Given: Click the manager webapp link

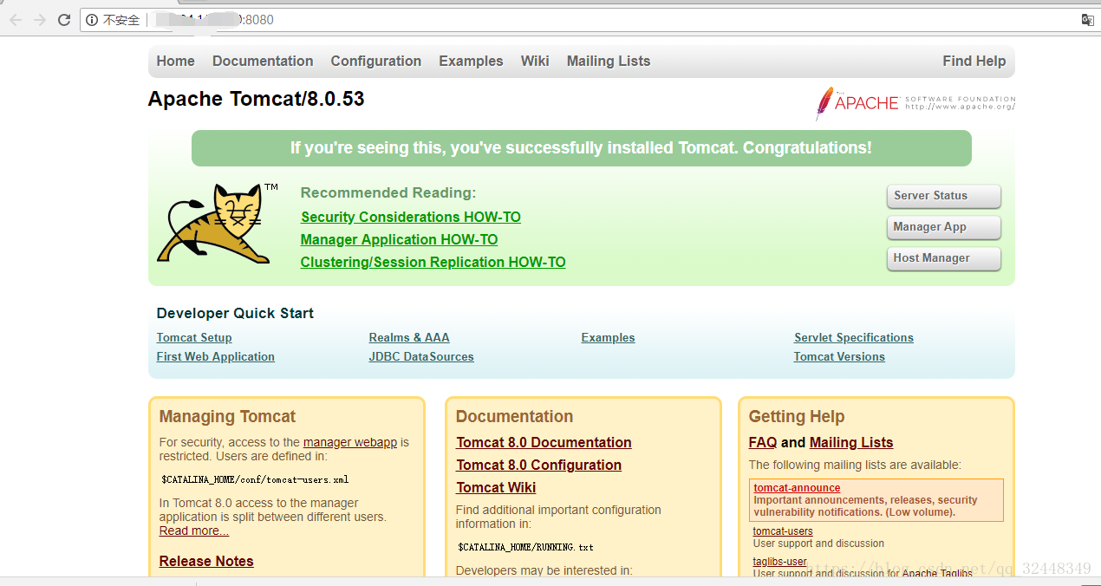Looking at the screenshot, I should 350,442.
